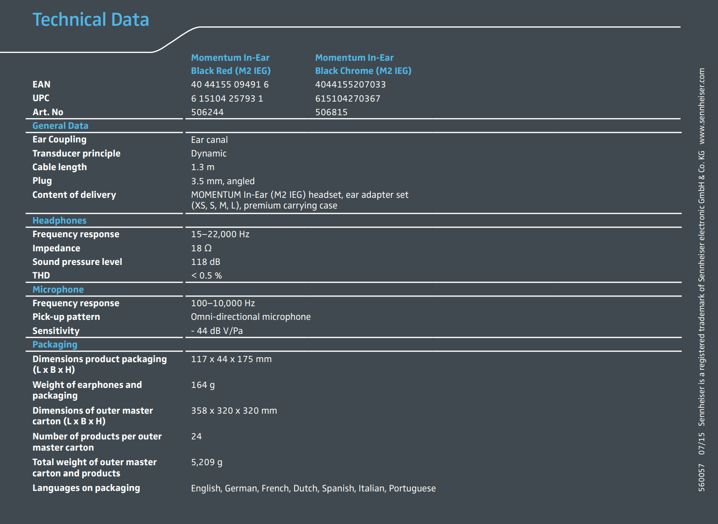Click the 'Transducer principle' label
The height and width of the screenshot is (524, 718).
click(x=76, y=154)
